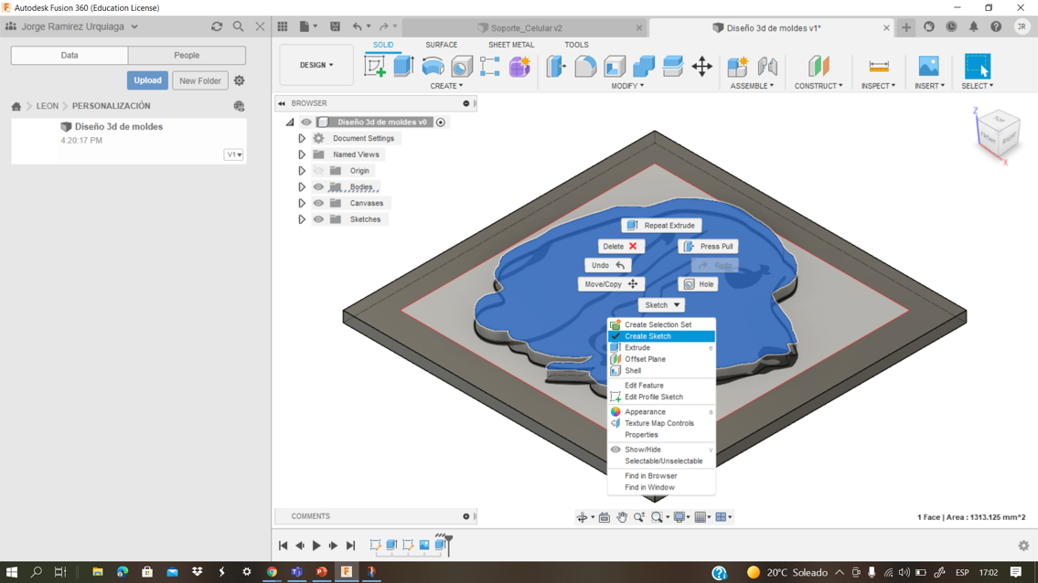Image resolution: width=1038 pixels, height=583 pixels.
Task: Click the Move/Copy tool in Modify
Action: pos(701,66)
